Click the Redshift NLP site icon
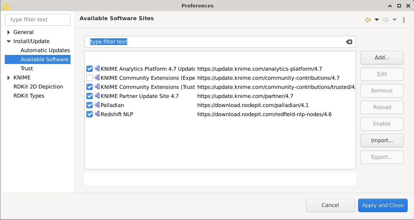 [x=97, y=114]
